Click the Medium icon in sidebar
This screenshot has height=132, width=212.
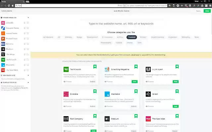click(3, 49)
